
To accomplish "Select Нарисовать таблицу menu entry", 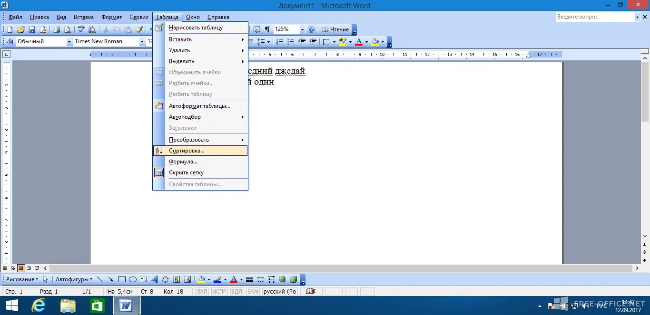I will pos(200,28).
